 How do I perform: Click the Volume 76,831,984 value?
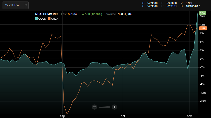124,14
